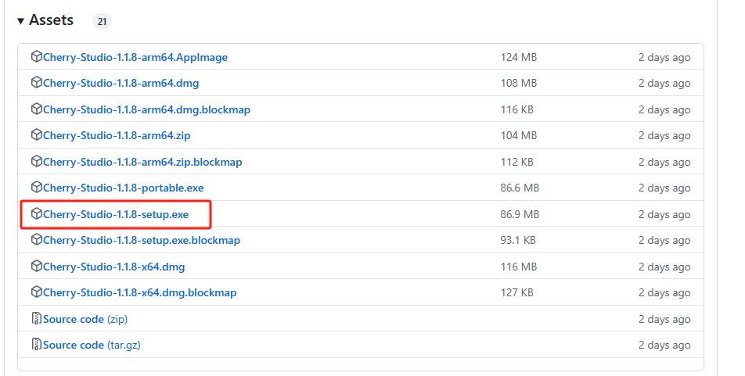Click the Assets count badge 21
This screenshot has height=376, width=745.
click(x=102, y=22)
